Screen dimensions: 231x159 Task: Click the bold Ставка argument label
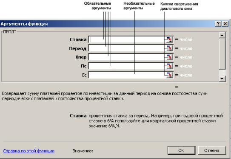coord(78,39)
